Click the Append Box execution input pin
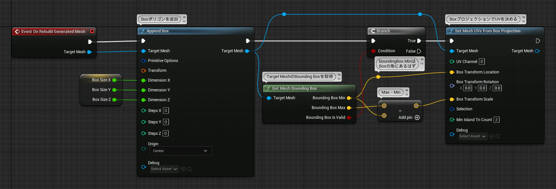 pyautogui.click(x=143, y=41)
